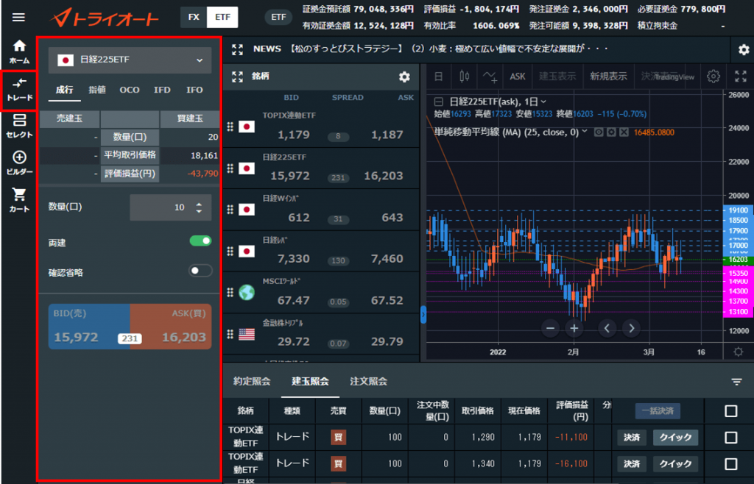The image size is (754, 484).
Task: Open the price-scale gear below the chart axis
Action: click(738, 352)
